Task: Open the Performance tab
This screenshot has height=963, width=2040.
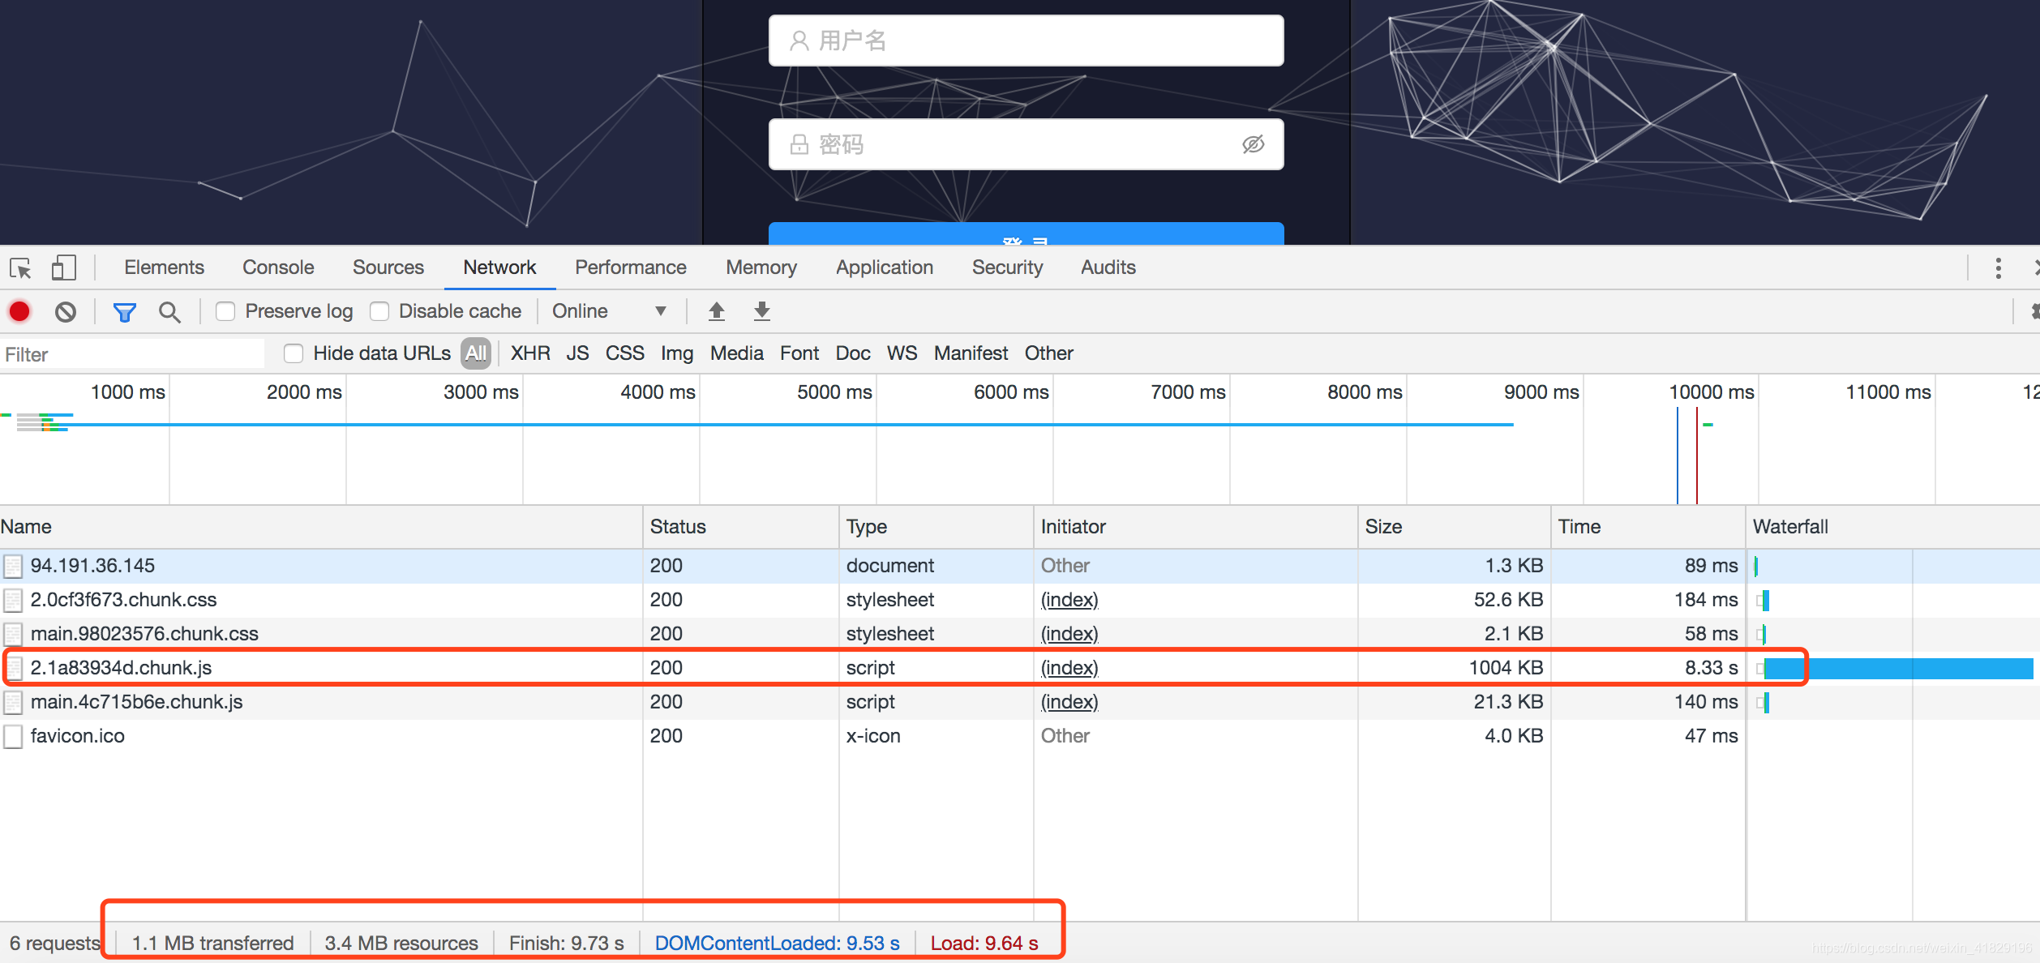Action: 630,267
